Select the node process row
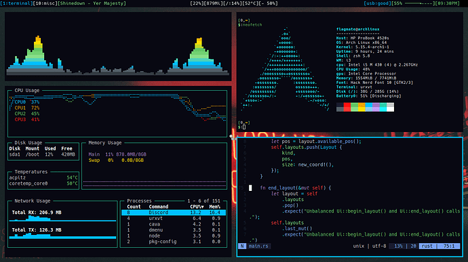The width and height of the screenshot is (468, 262). click(174, 236)
